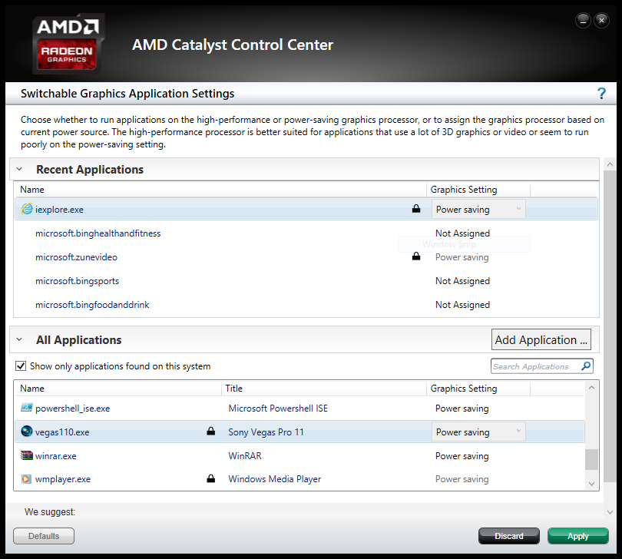Click the iexplore.exe Internet Explorer icon

(27, 209)
